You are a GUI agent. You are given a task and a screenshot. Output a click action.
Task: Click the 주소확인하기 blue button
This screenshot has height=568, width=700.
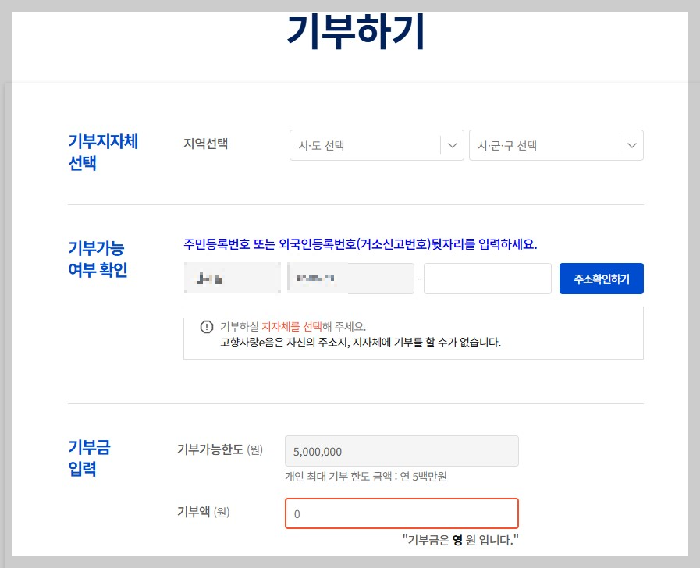point(601,279)
